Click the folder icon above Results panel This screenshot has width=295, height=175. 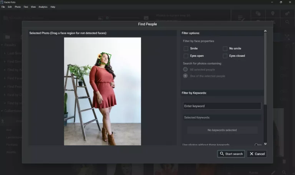tap(8, 37)
